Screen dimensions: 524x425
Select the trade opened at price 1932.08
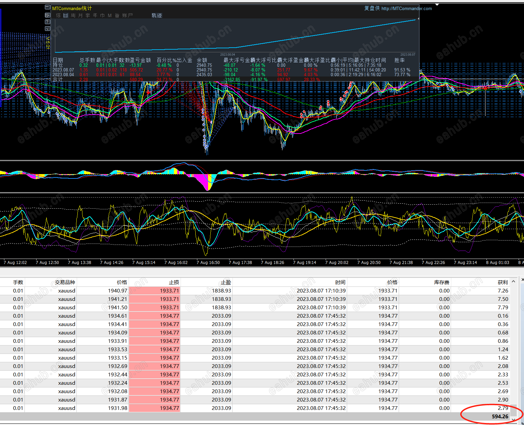(255, 391)
